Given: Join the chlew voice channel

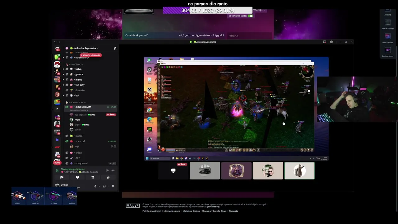Looking at the screenshot, I should pyautogui.click(x=90, y=153).
